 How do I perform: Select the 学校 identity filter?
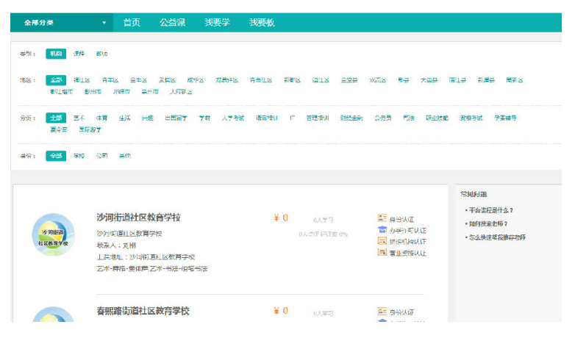(79, 156)
